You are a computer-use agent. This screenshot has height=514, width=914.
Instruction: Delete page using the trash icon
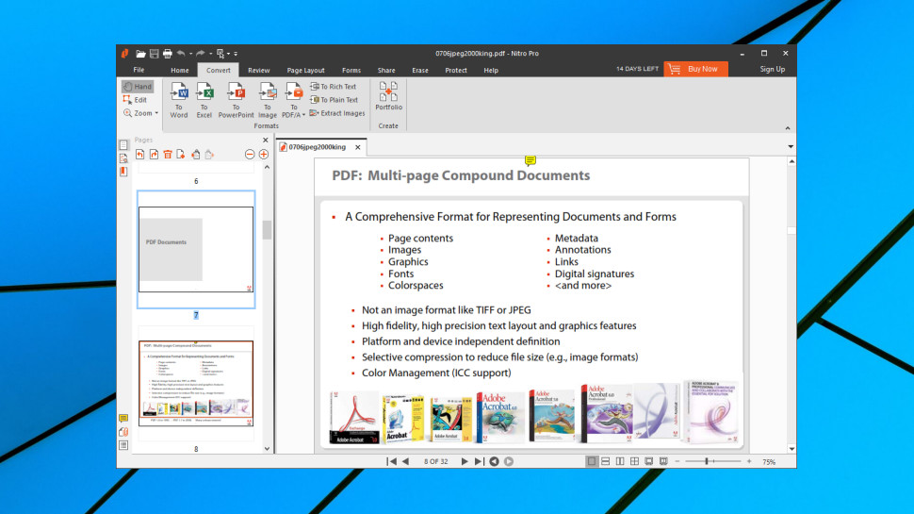[x=168, y=155]
